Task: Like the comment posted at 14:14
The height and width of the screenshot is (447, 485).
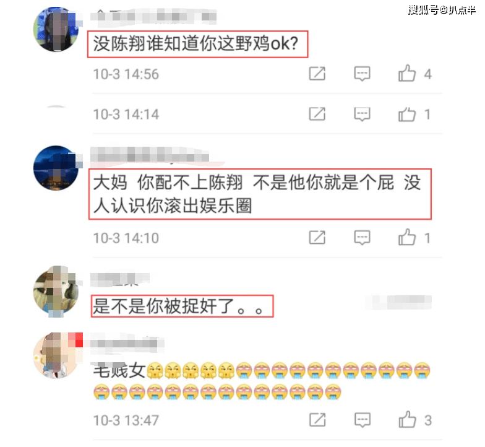Action: click(407, 114)
